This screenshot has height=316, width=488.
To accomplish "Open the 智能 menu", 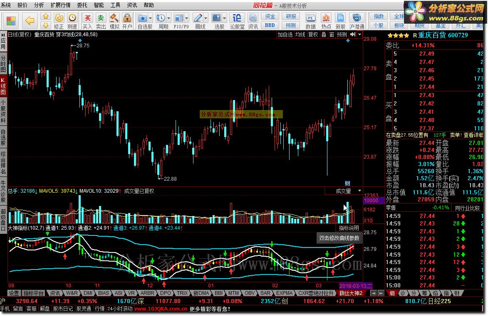I will (x=99, y=5).
